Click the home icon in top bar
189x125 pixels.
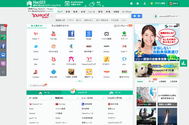point(131,4)
